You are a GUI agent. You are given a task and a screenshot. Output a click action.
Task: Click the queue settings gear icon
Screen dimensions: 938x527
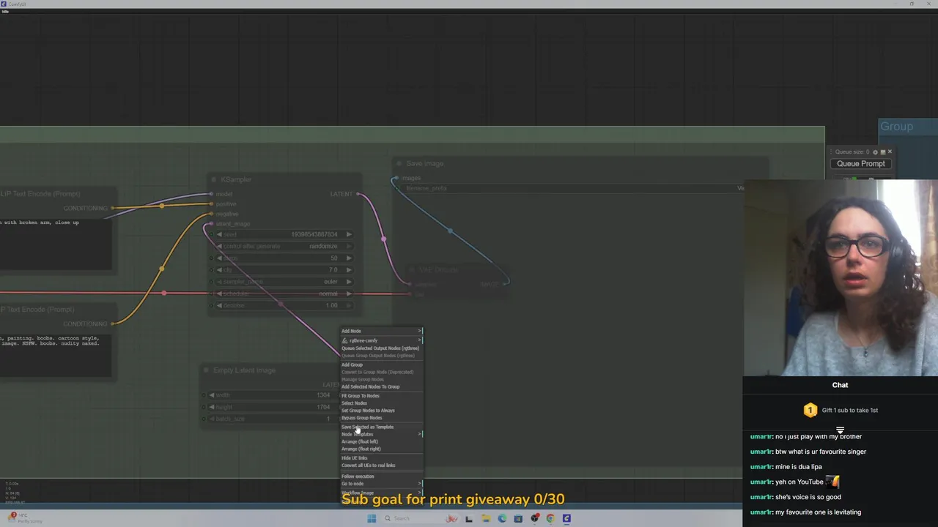(x=875, y=152)
